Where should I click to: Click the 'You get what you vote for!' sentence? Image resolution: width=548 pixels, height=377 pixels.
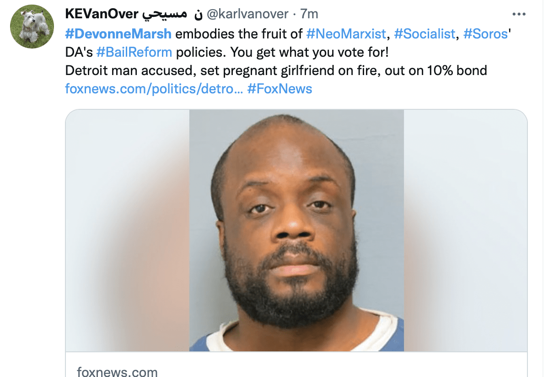[x=309, y=52]
